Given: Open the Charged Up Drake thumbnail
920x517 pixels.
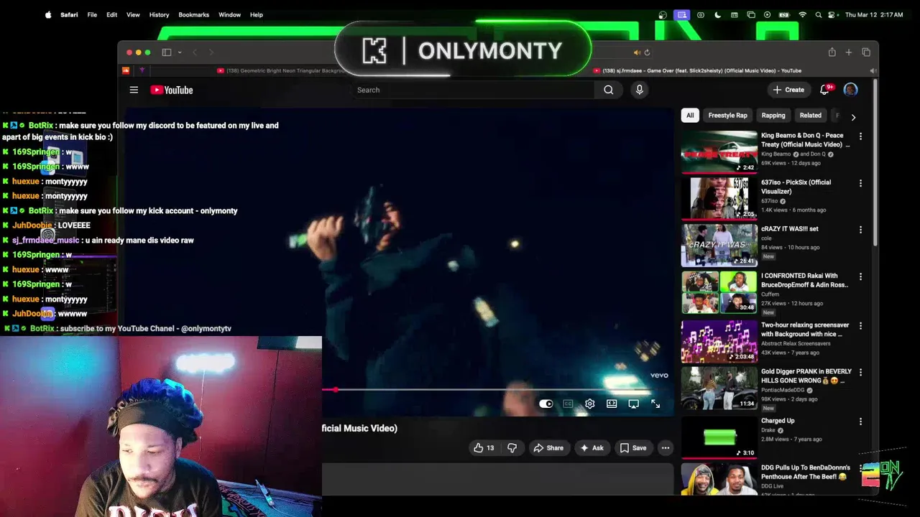Looking at the screenshot, I should (x=719, y=437).
